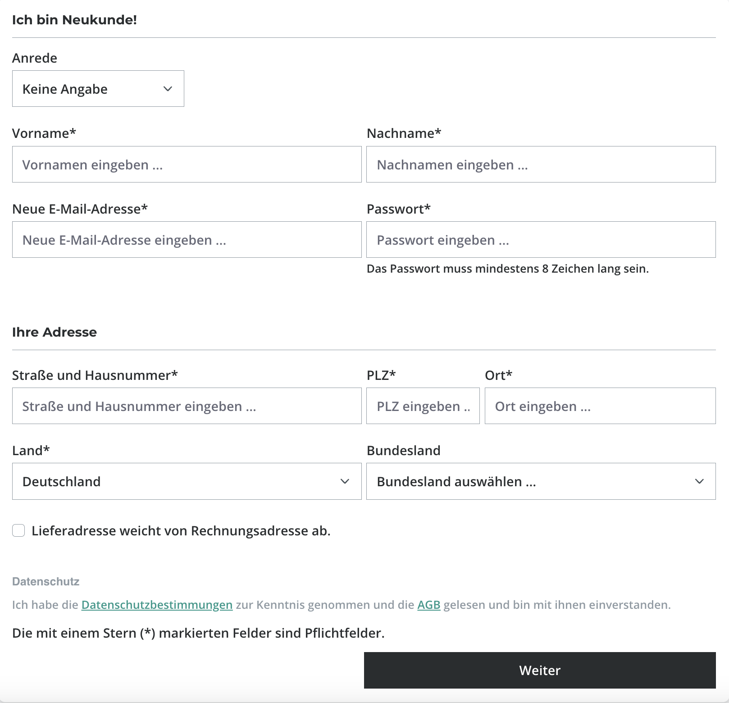729x703 pixels.
Task: Select the Neue E-Mail-Adresse field
Action: coord(187,240)
